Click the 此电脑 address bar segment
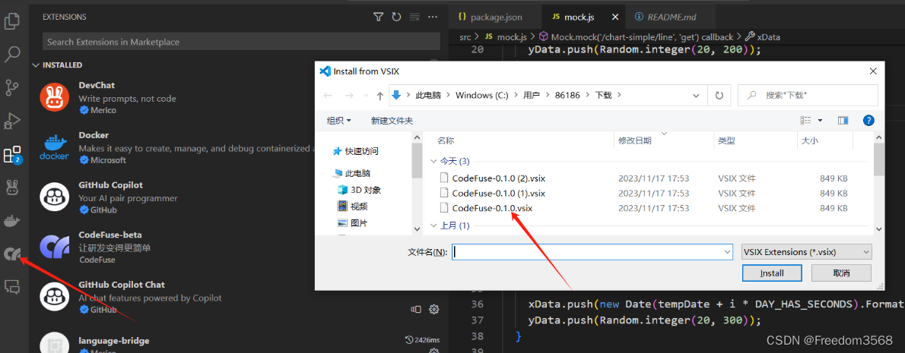Image resolution: width=905 pixels, height=353 pixels. pyautogui.click(x=427, y=95)
